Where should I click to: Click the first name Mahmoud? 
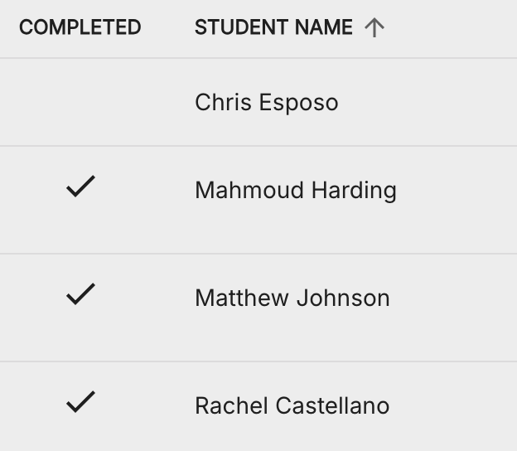[249, 190]
